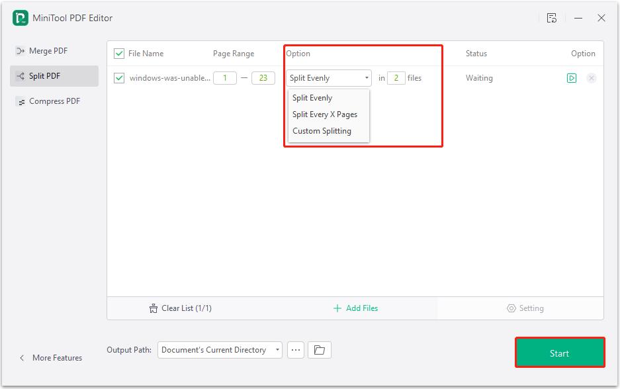Screen dimensions: 620x389
Task: Open the Setting gear at the bottom
Action: 511,308
